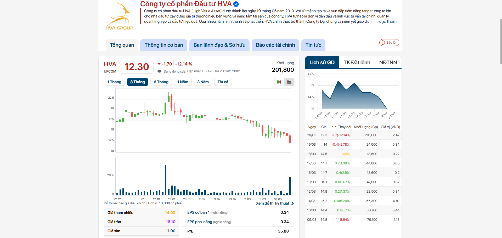Viewport: 502px width, 238px height.
Task: Click the UPCOM exchange label
Action: point(110,72)
